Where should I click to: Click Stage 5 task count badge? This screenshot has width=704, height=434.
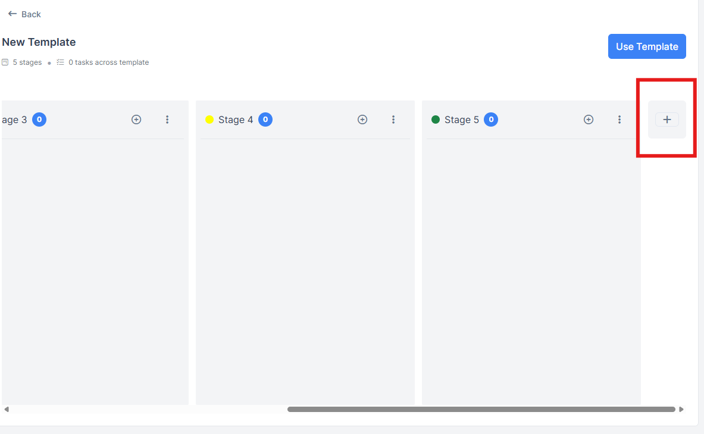[491, 119]
